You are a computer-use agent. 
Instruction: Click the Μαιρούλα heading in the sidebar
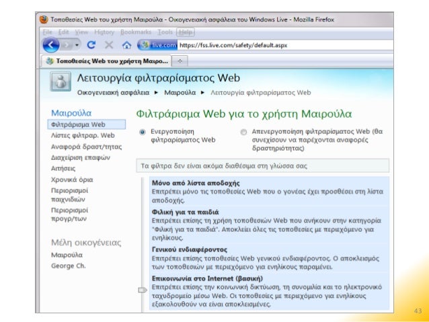[x=71, y=113]
